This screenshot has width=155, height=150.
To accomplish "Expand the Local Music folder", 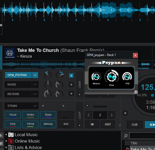I will 6,135.
